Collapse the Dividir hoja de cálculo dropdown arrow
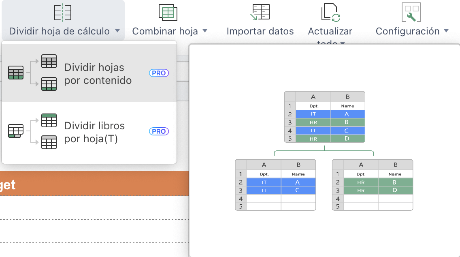This screenshot has width=460, height=257. [117, 31]
